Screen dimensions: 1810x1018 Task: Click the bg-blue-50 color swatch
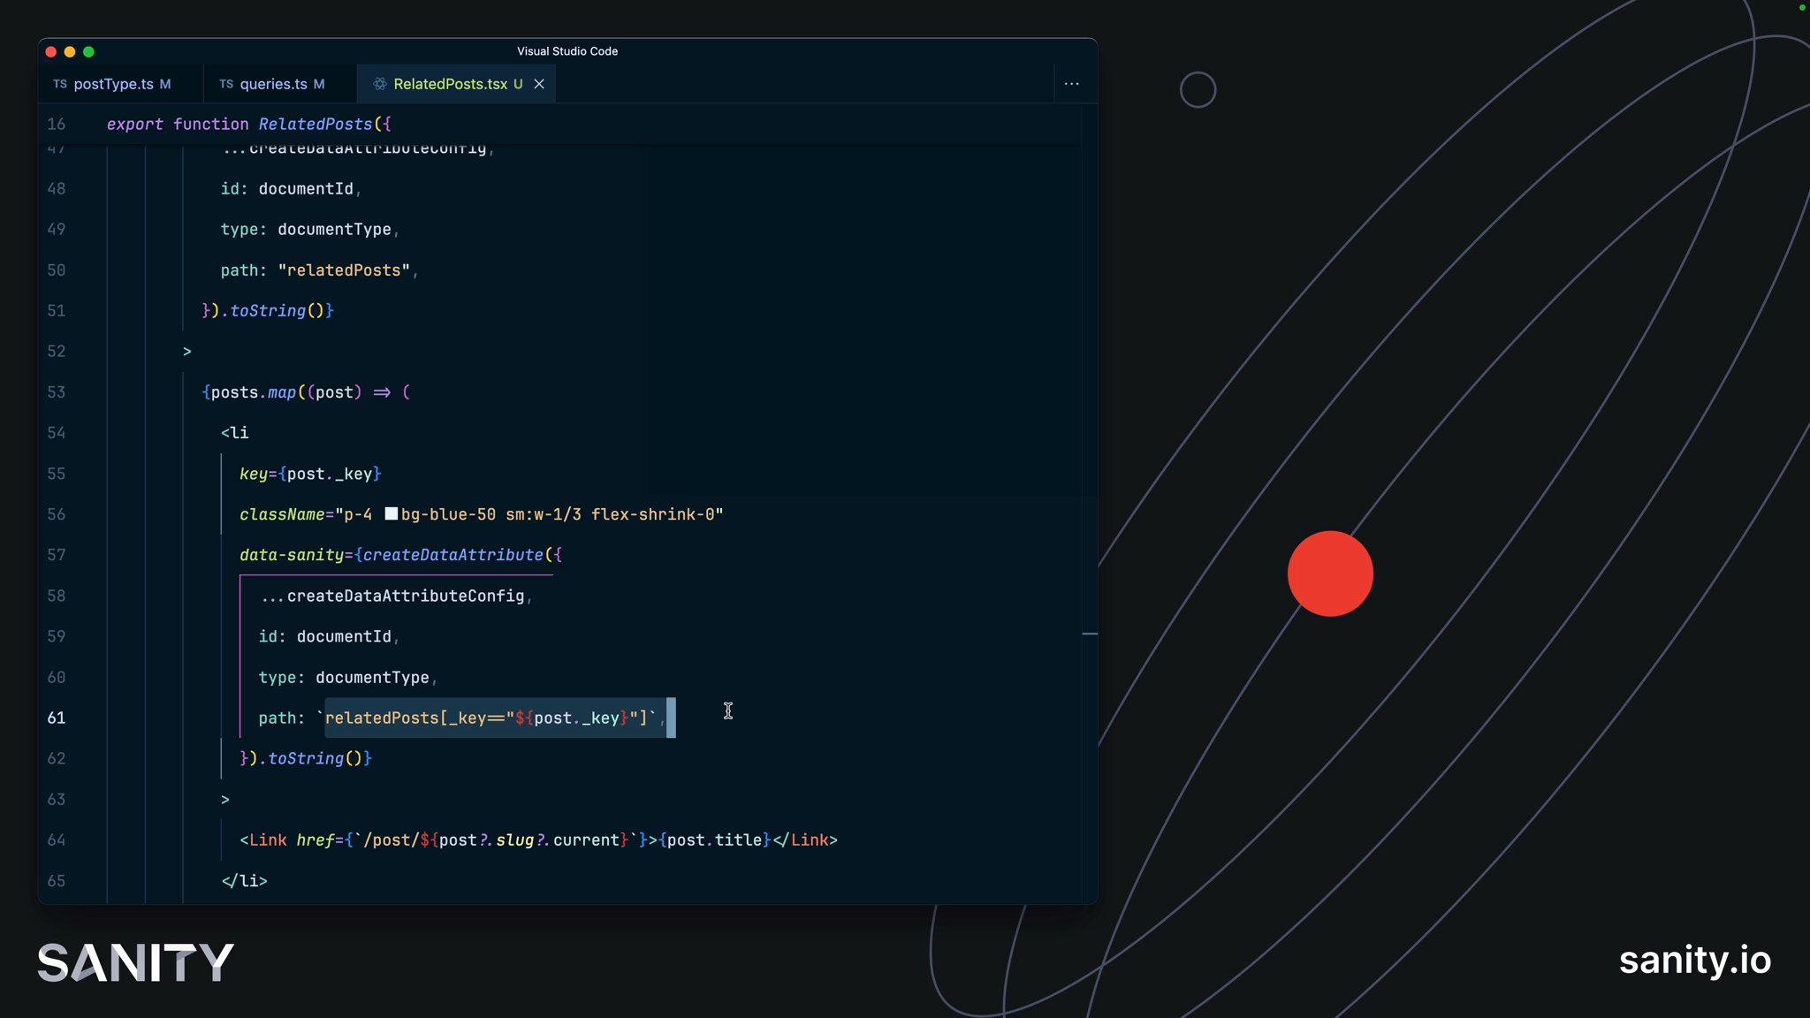pyautogui.click(x=391, y=513)
